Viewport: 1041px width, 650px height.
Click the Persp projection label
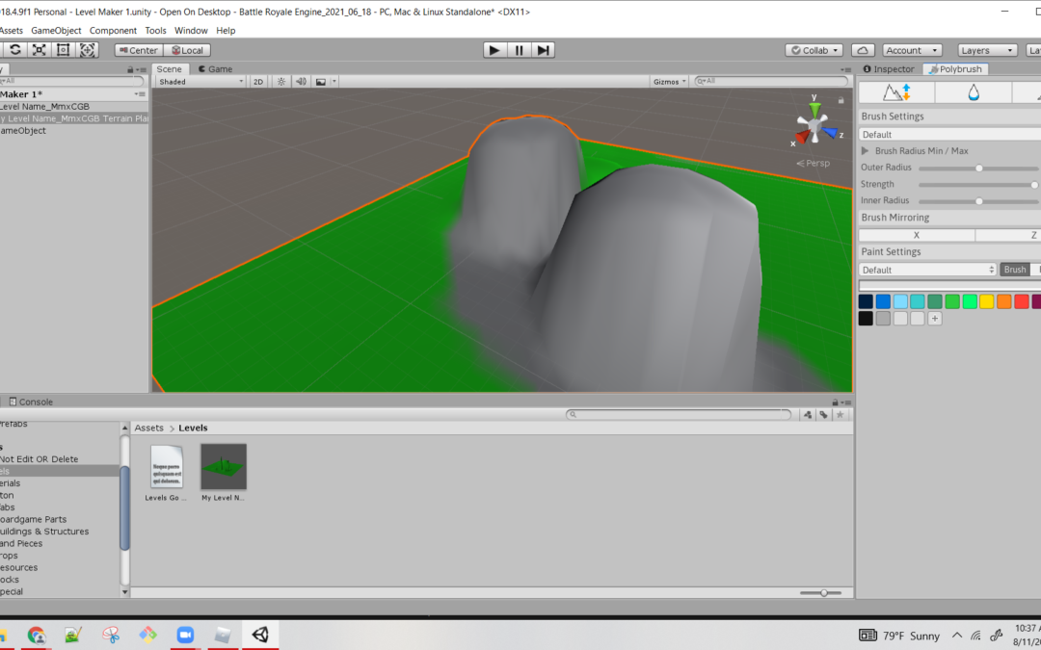pyautogui.click(x=814, y=163)
